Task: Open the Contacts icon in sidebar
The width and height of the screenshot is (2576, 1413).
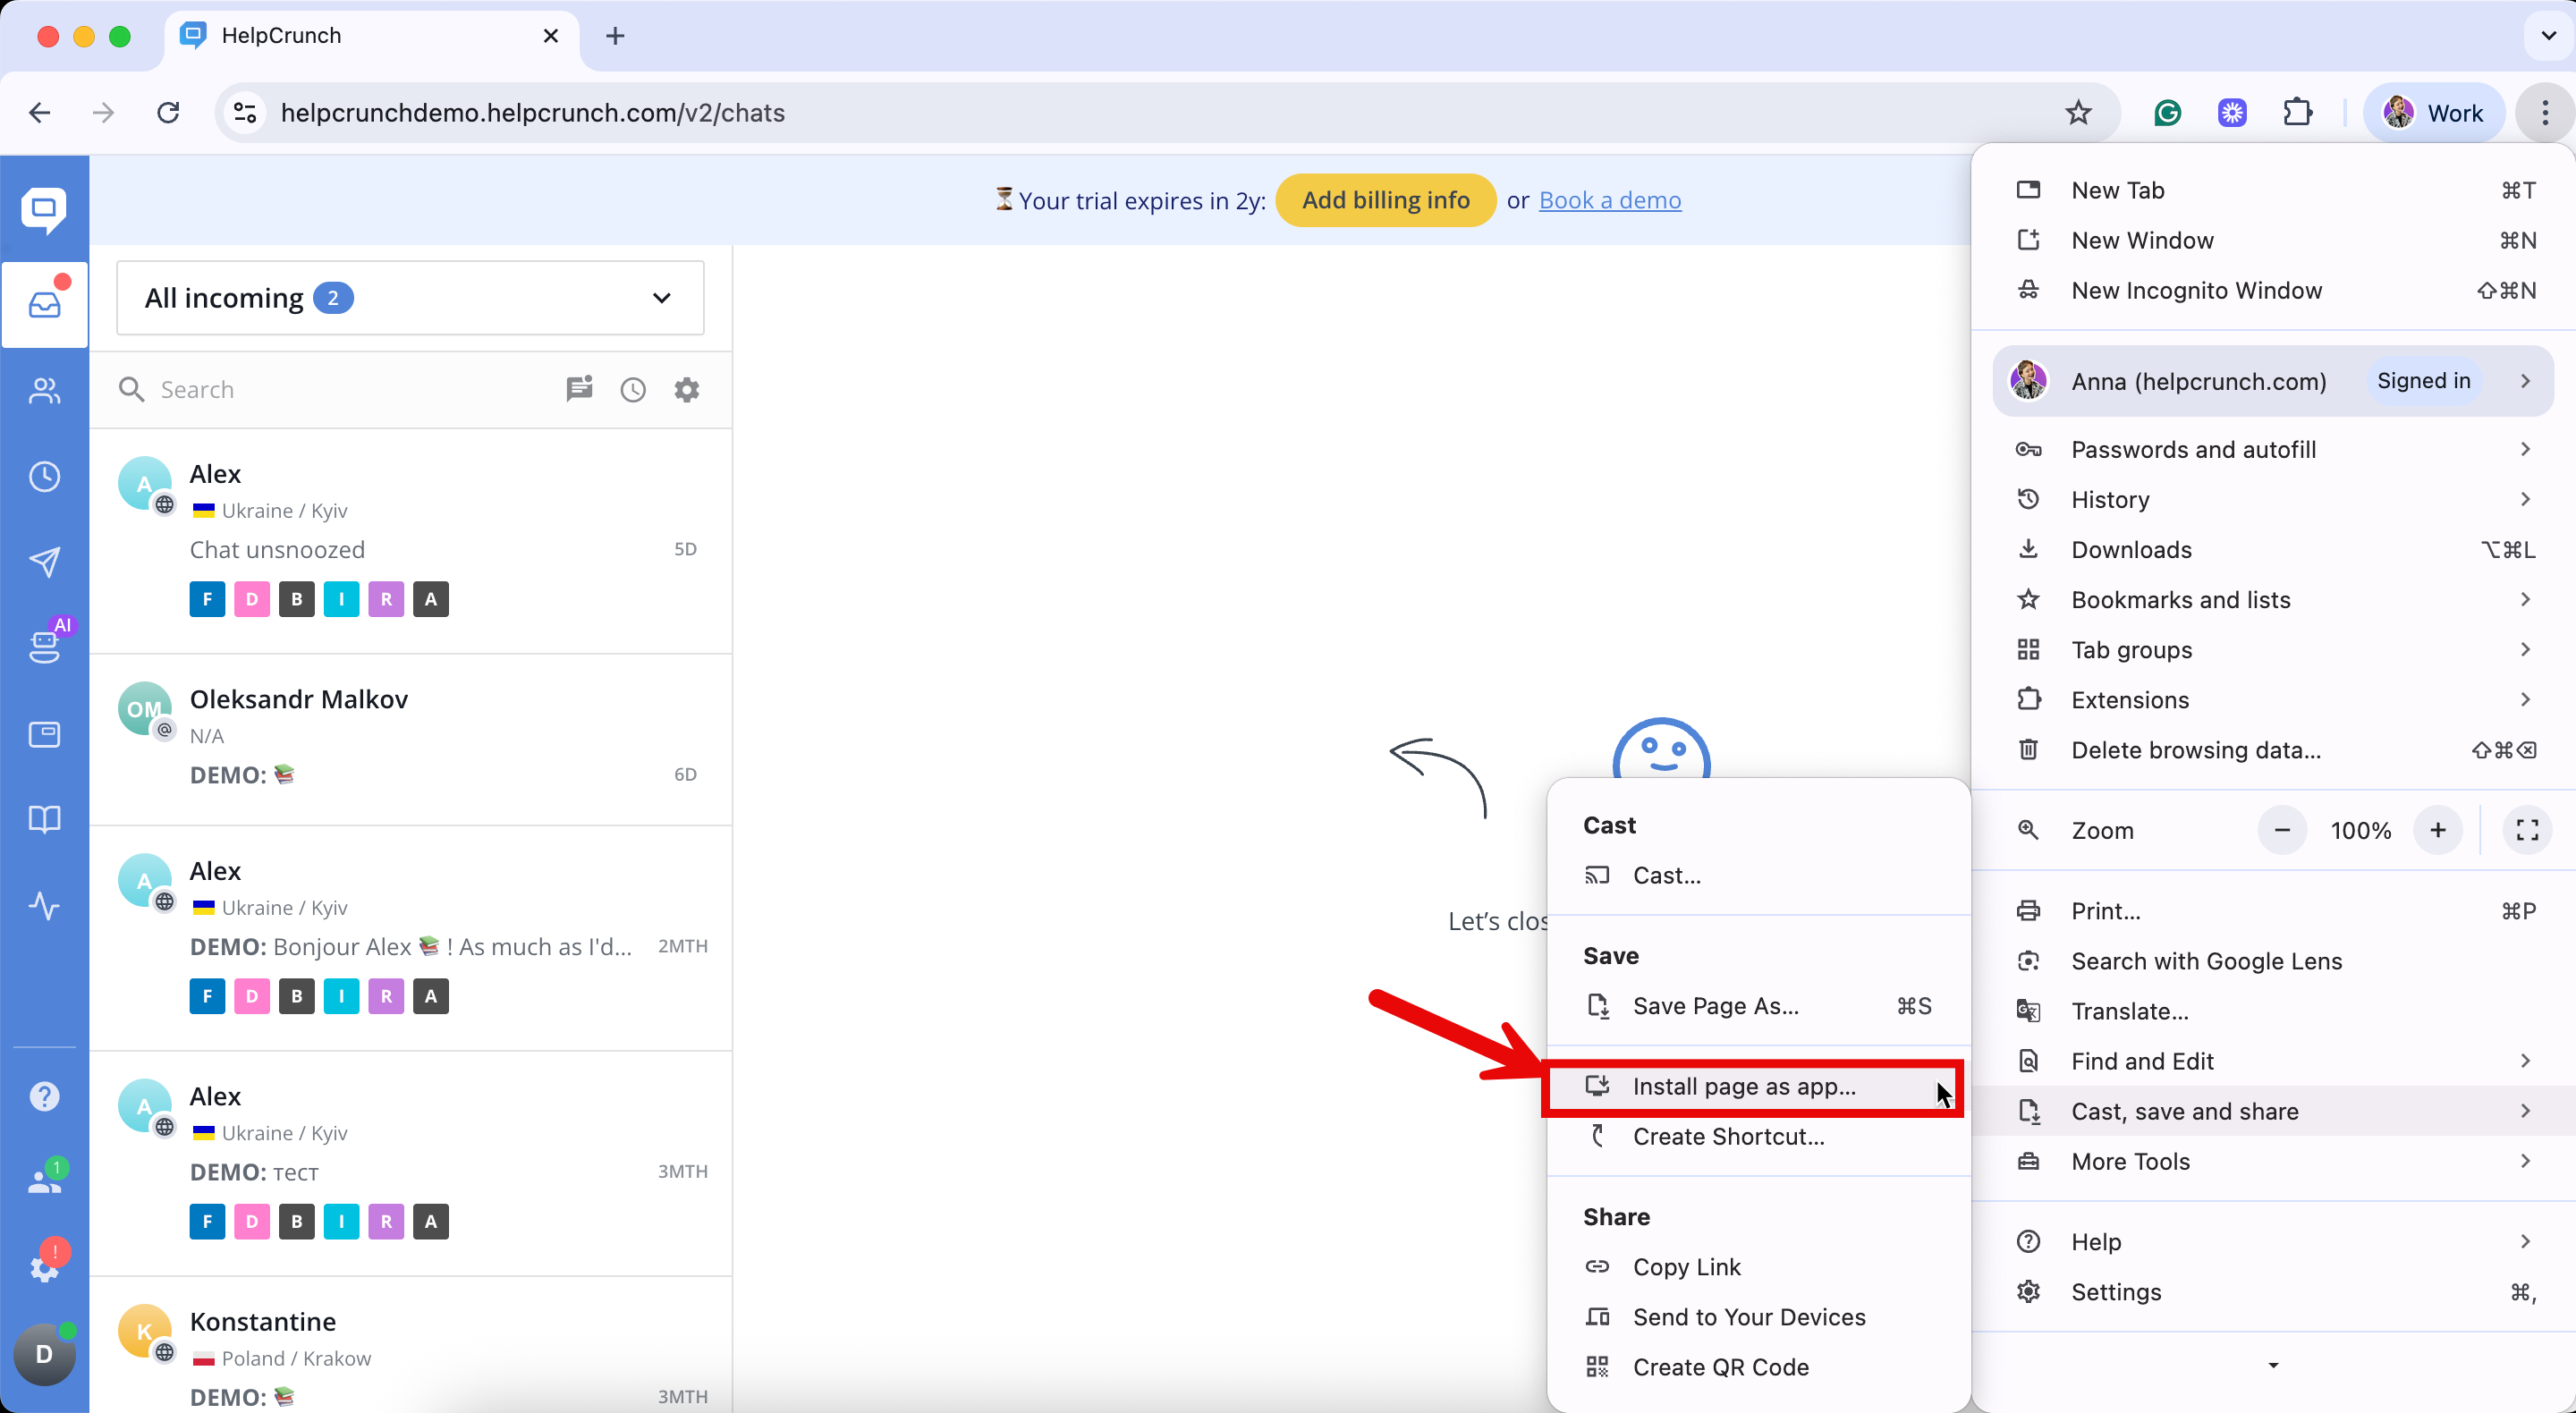Action: pyautogui.click(x=44, y=390)
